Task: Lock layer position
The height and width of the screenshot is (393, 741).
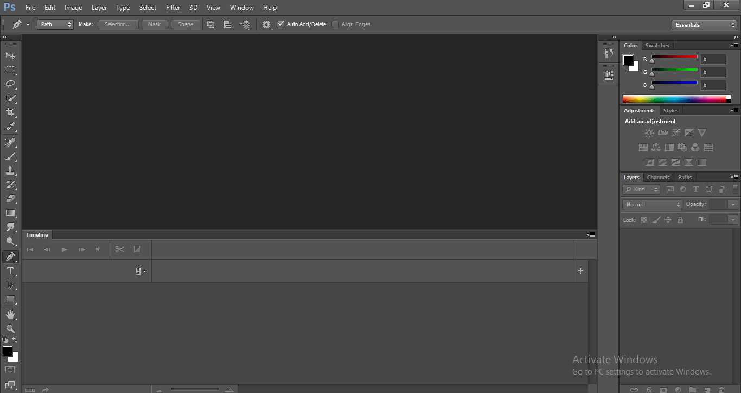Action: (x=668, y=220)
